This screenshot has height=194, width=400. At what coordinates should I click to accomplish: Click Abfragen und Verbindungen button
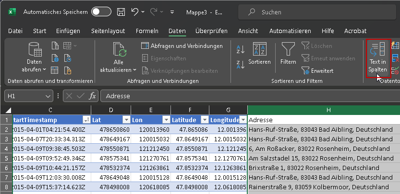click(182, 46)
